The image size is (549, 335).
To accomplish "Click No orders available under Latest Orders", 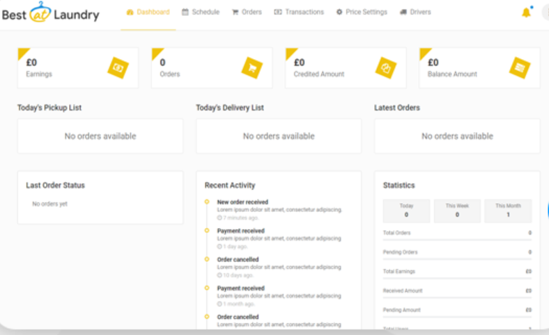I will (x=457, y=136).
